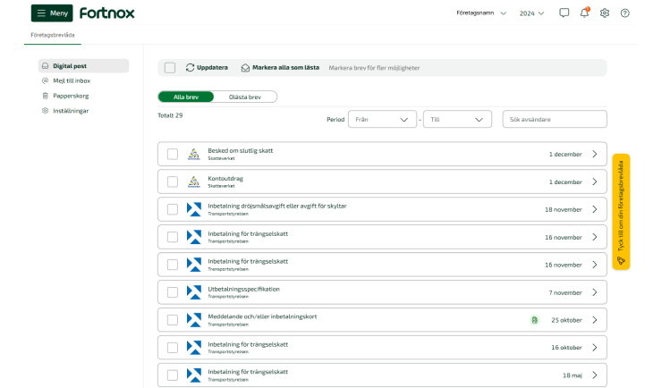Click Skatteverket logo on Kontoutdrag row
This screenshot has height=388, width=662.
click(194, 181)
